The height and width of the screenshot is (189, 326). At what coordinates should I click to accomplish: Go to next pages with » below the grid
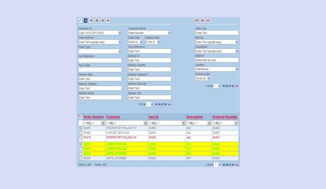(237, 165)
